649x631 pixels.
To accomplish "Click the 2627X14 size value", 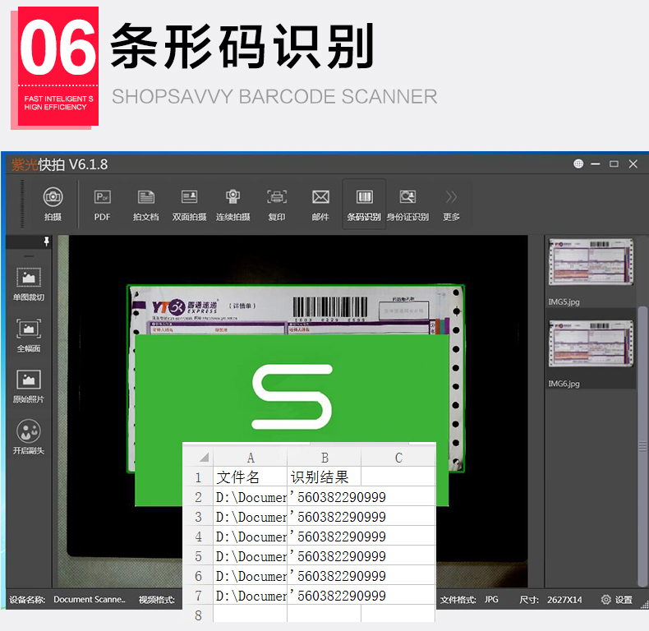I will (564, 600).
